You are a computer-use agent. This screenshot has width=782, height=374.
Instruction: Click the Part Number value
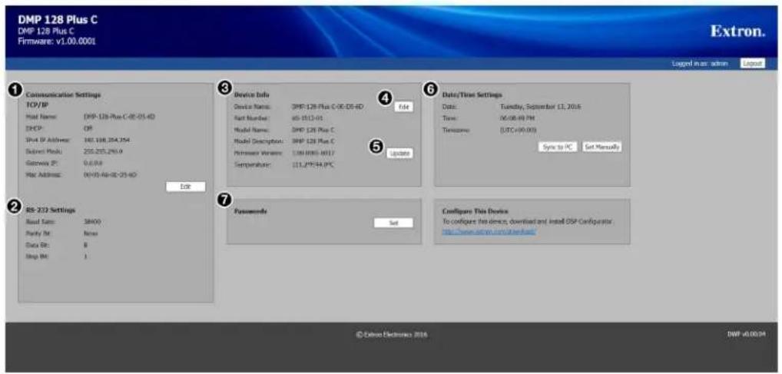307,118
